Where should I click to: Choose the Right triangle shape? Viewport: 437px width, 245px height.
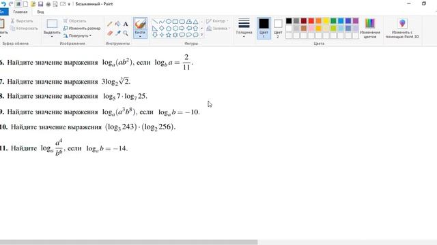click(155, 29)
